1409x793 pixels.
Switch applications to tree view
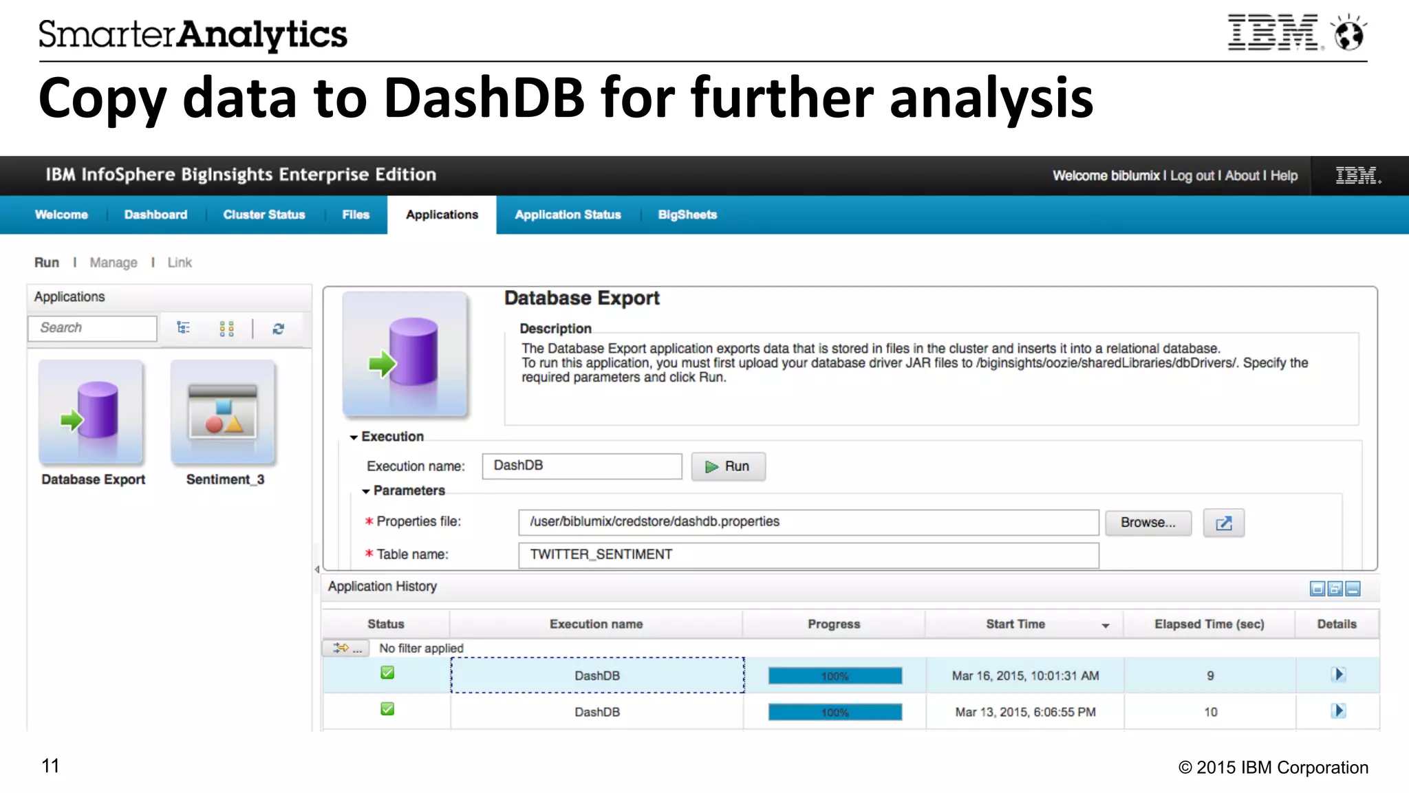(183, 328)
